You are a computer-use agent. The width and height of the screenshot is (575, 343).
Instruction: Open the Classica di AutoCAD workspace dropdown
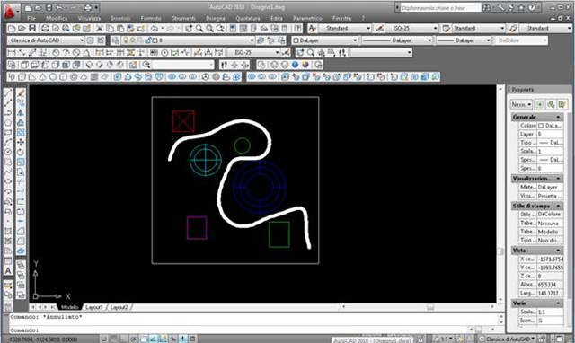click(x=46, y=40)
